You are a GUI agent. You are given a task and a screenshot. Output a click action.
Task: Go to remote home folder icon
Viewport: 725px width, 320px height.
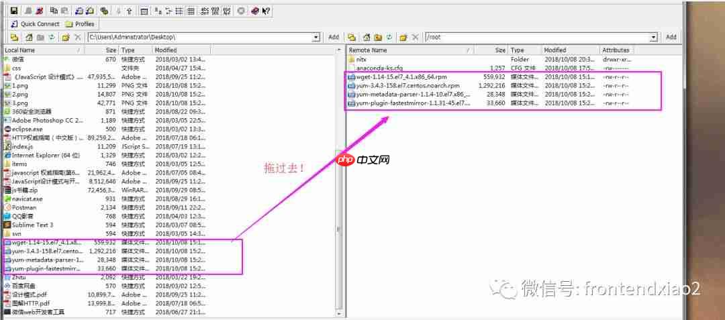pyautogui.click(x=367, y=38)
